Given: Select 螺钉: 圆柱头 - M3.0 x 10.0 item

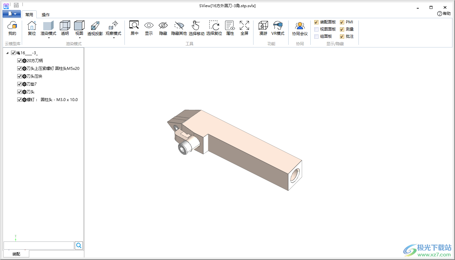Looking at the screenshot, I should (x=52, y=99).
